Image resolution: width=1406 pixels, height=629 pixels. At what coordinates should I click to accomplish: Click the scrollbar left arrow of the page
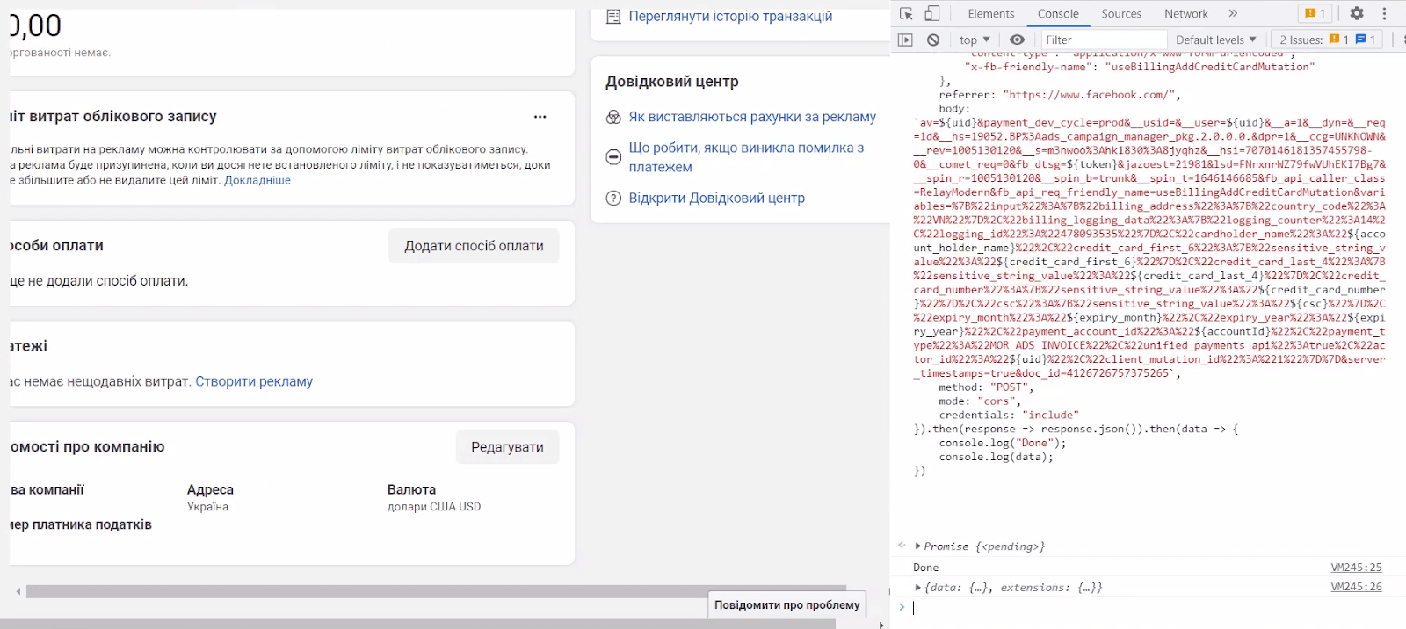point(18,591)
